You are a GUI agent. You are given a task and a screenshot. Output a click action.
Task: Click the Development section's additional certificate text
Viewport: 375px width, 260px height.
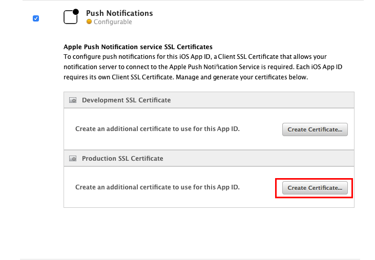pos(157,129)
